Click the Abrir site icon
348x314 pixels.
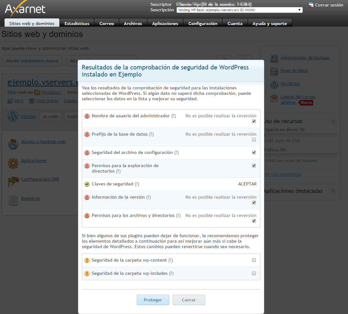click(x=10, y=101)
